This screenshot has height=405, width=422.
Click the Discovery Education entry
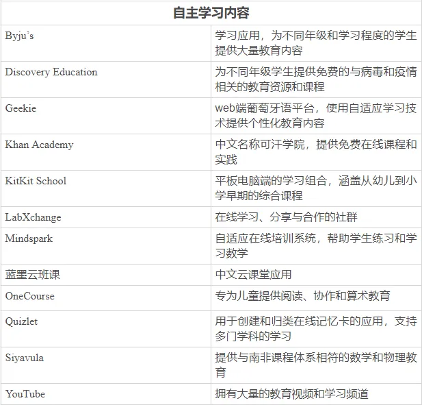51,72
